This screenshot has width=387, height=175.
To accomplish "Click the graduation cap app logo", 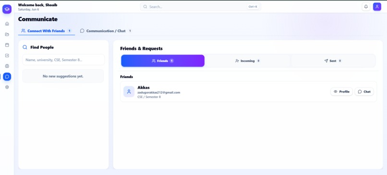I will (x=7, y=9).
